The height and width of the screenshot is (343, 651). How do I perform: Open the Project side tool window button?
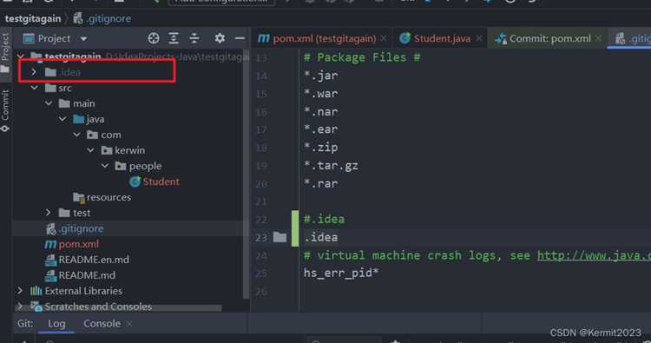coord(5,52)
